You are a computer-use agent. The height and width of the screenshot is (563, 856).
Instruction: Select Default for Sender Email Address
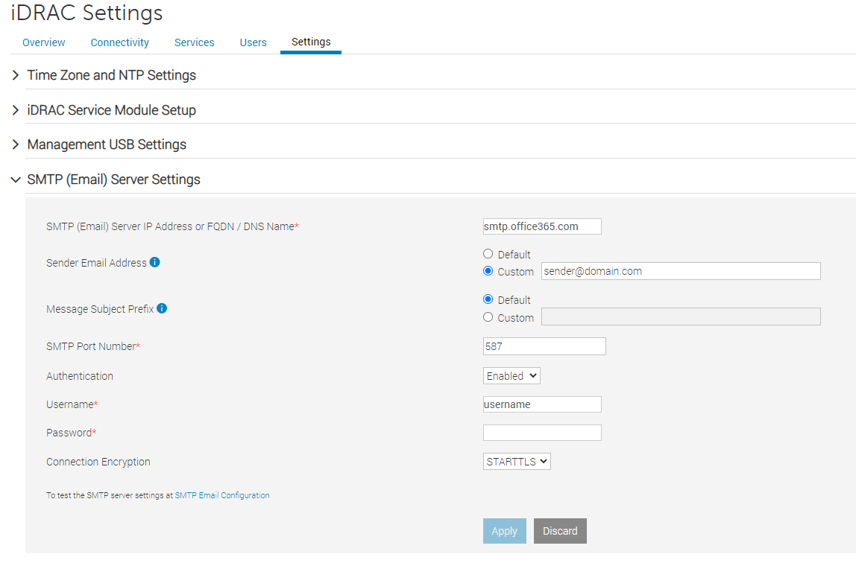pos(488,253)
